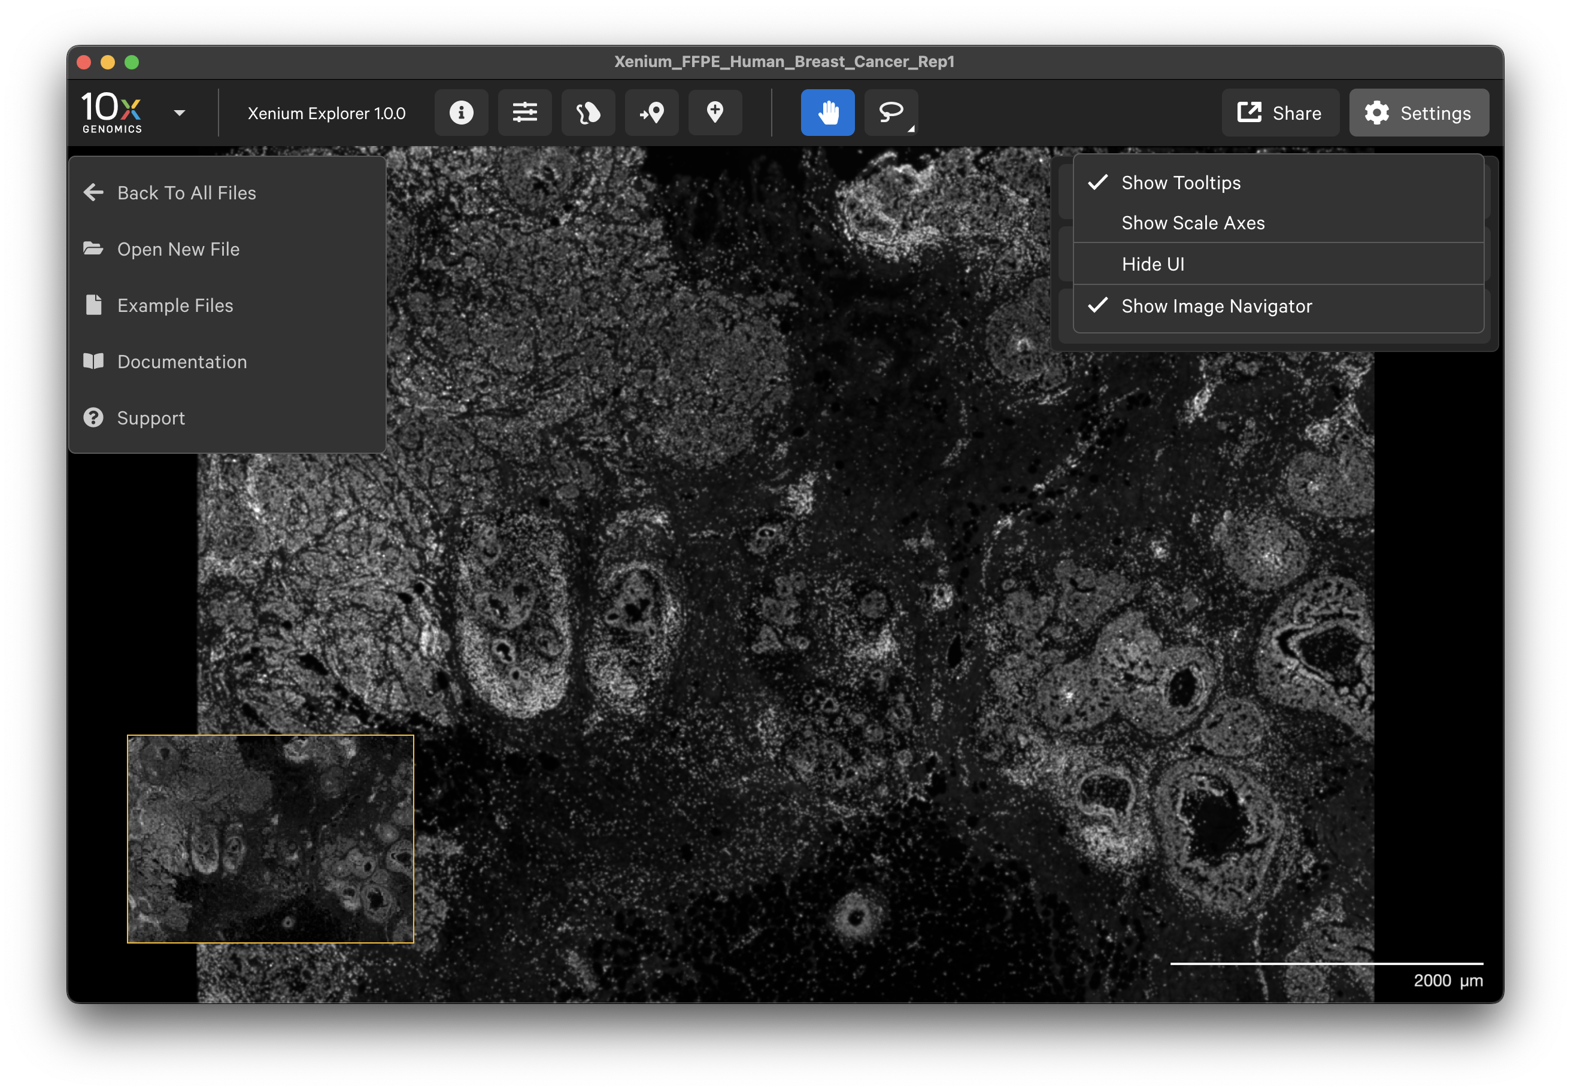Click the back arrow icon
Viewport: 1571px width, 1092px height.
(x=94, y=193)
